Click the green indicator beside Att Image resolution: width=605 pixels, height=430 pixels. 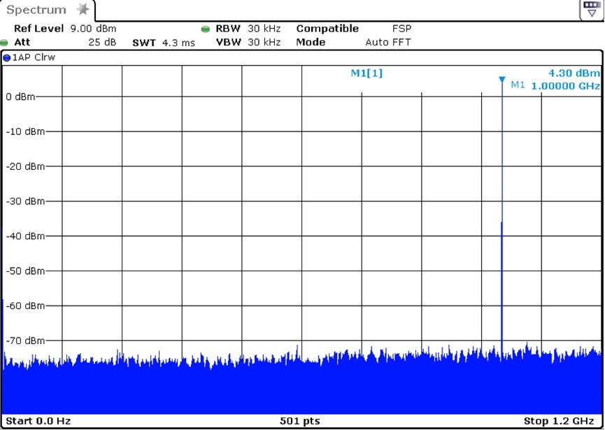[5, 43]
